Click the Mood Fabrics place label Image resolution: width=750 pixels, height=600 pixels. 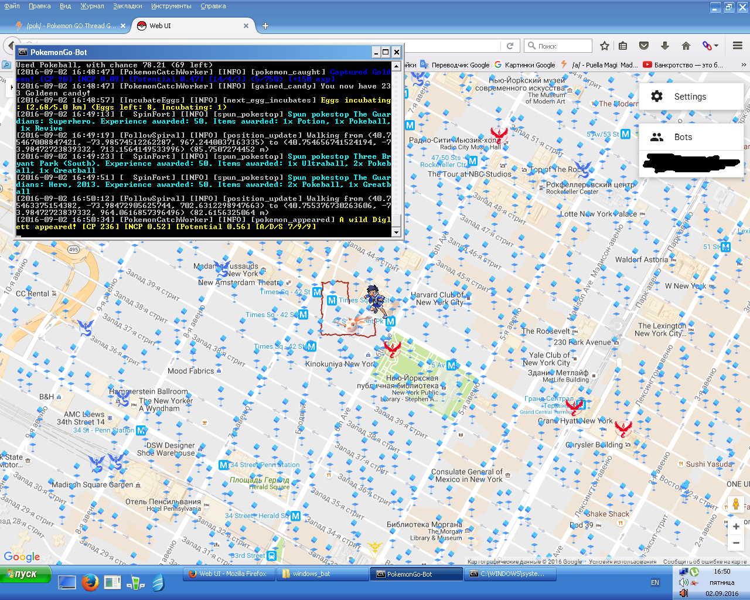point(191,371)
